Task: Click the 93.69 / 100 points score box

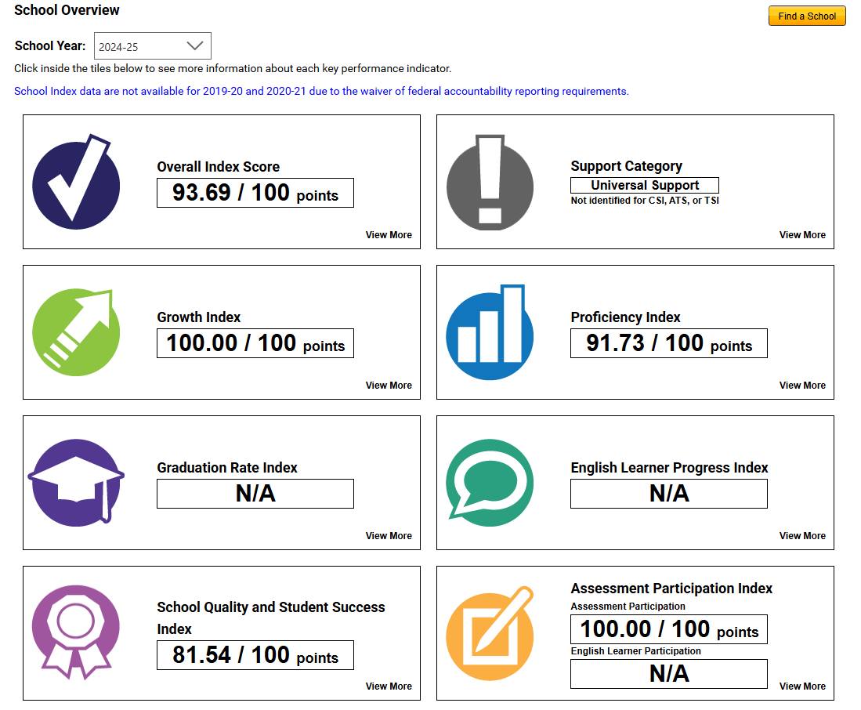Action: click(x=255, y=193)
